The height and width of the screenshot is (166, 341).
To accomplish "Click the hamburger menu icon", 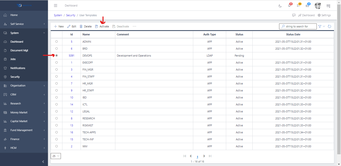I will pos(56,5).
